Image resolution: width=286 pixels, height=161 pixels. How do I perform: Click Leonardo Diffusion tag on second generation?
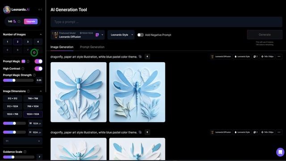(x=221, y=132)
